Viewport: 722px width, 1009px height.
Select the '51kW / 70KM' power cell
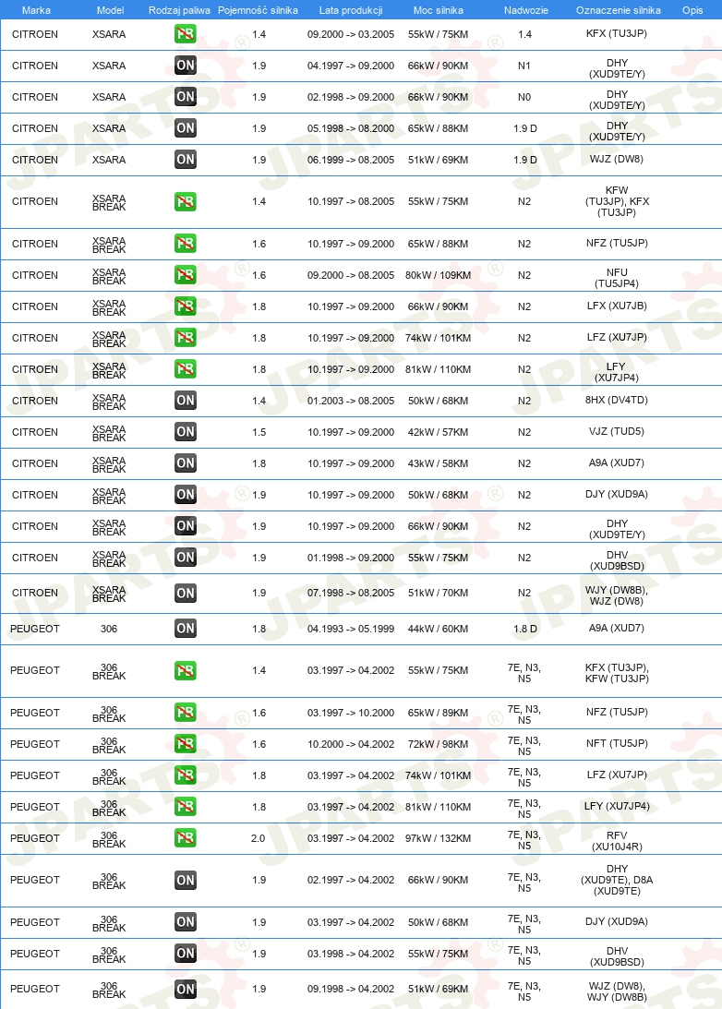tap(438, 594)
